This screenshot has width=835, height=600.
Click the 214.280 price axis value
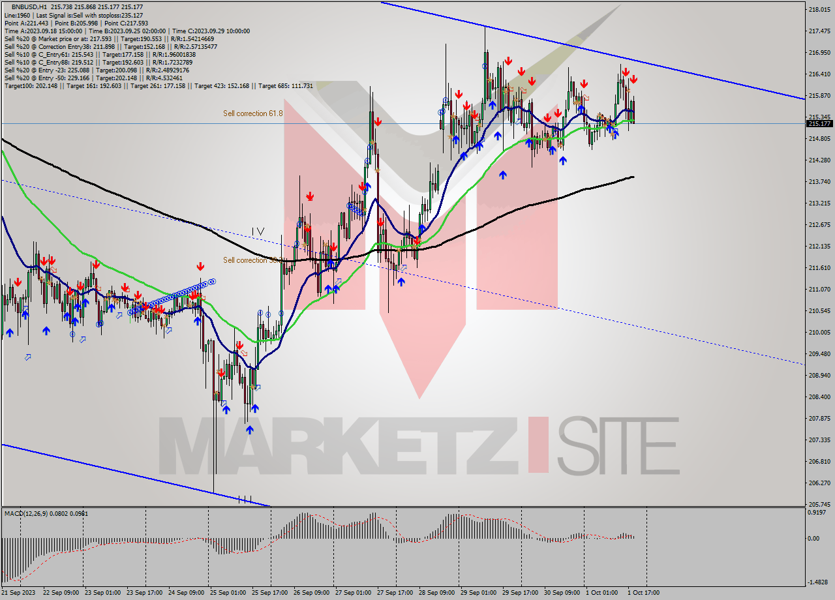[x=819, y=160]
